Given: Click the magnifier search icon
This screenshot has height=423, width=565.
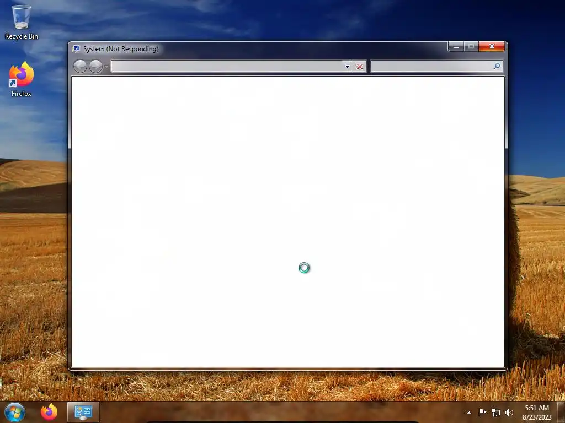Looking at the screenshot, I should [497, 66].
